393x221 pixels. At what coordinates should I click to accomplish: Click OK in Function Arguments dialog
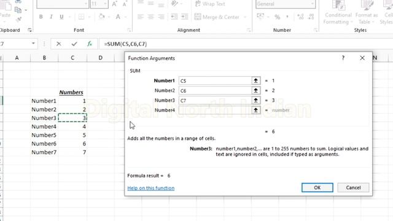coord(317,187)
